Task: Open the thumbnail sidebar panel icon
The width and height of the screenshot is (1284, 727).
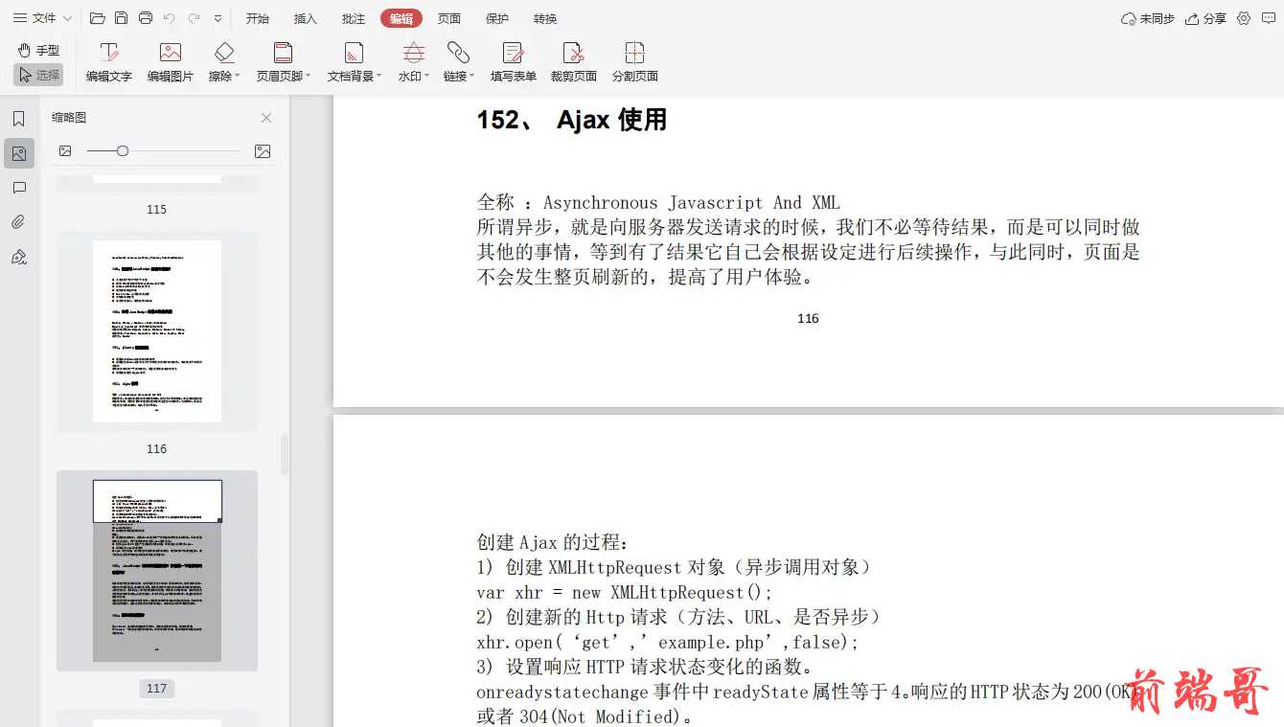Action: click(x=18, y=153)
